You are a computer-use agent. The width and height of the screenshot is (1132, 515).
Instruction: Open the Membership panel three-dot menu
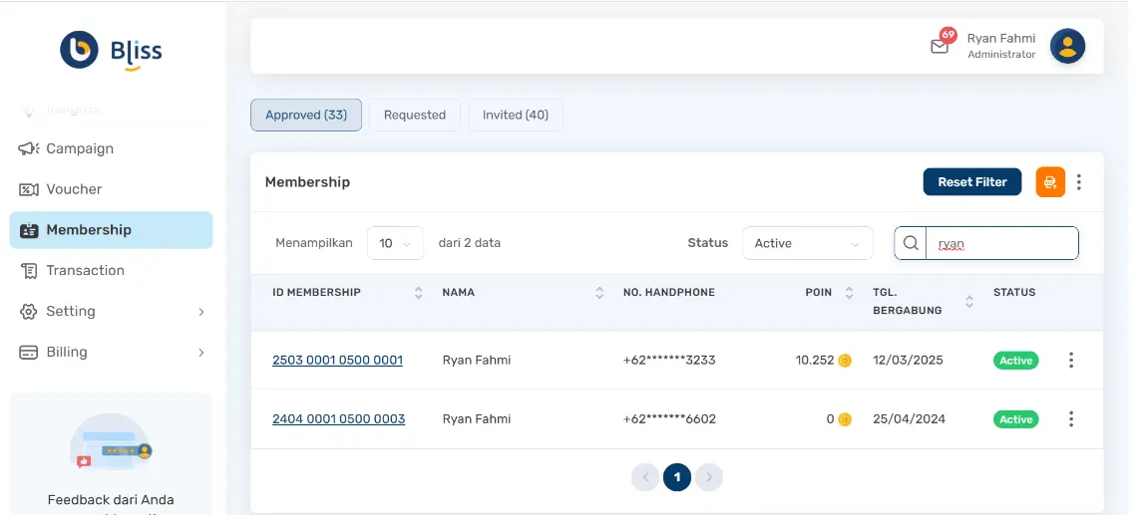click(1079, 182)
